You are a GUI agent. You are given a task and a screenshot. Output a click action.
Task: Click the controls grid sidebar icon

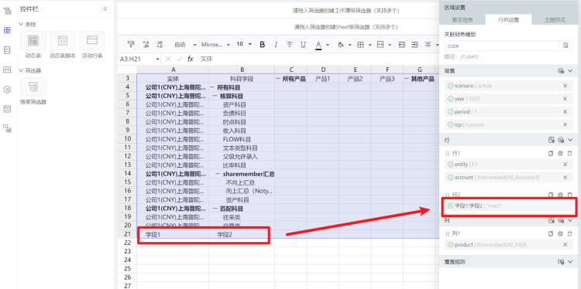pyautogui.click(x=7, y=30)
